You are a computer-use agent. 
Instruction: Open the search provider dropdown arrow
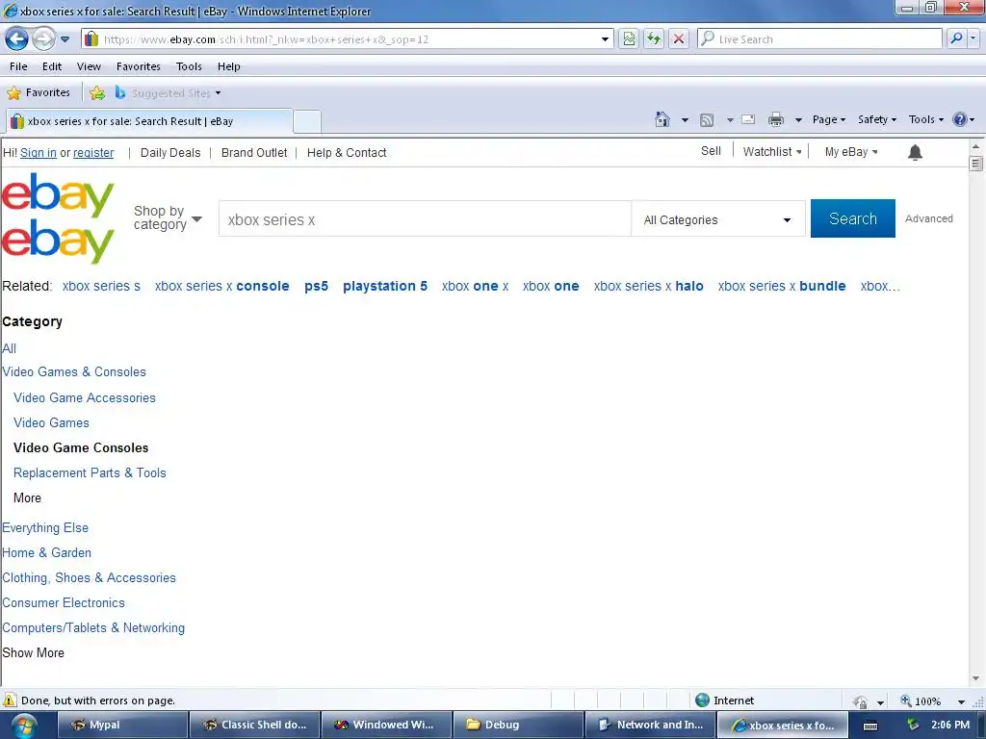pos(973,38)
